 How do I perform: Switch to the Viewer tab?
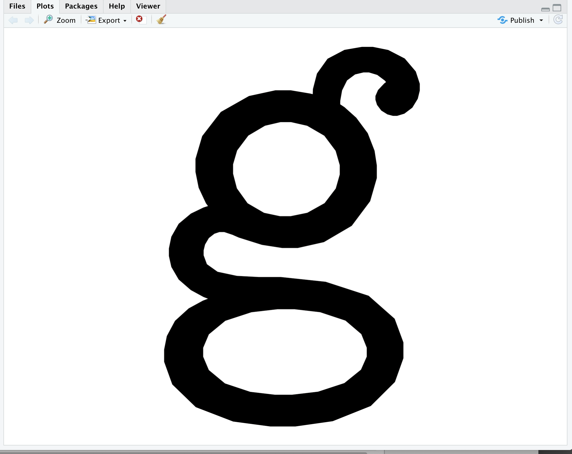click(148, 6)
